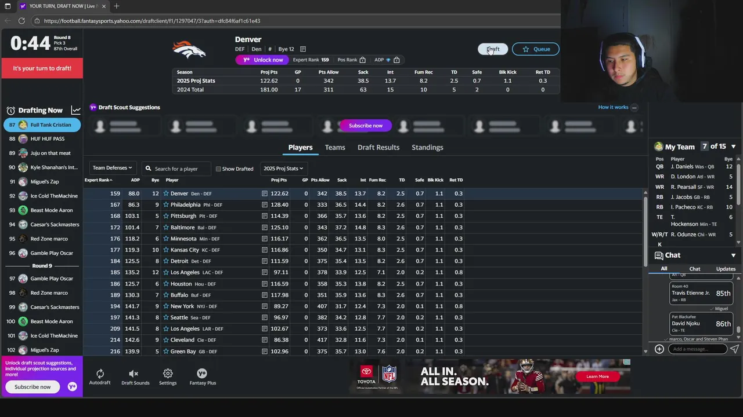Switch to the Teams tab
743x417 pixels.
pyautogui.click(x=335, y=148)
